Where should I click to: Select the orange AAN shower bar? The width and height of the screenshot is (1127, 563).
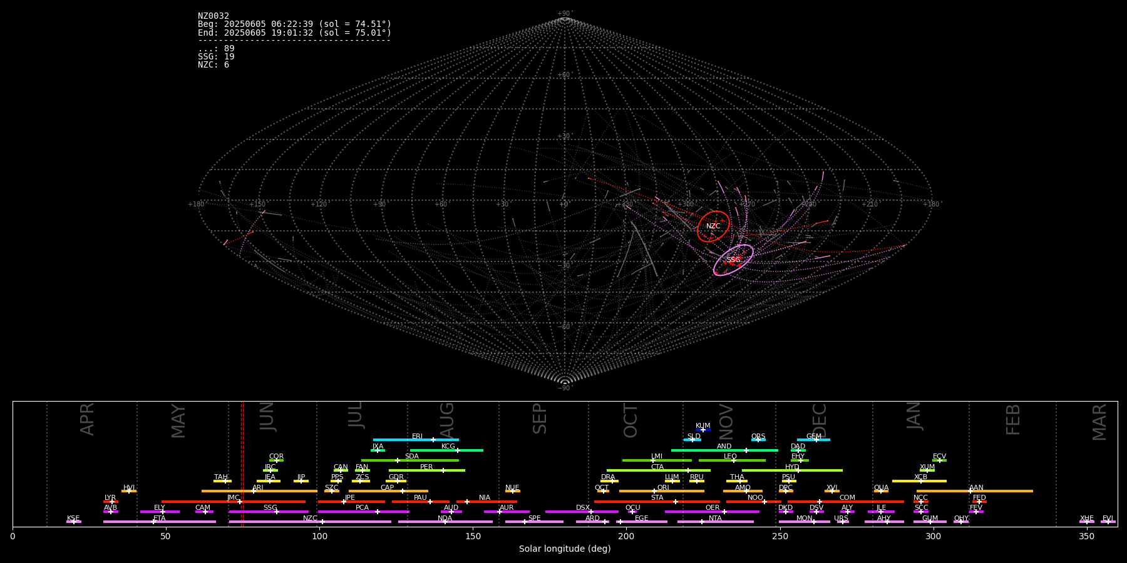[975, 491]
